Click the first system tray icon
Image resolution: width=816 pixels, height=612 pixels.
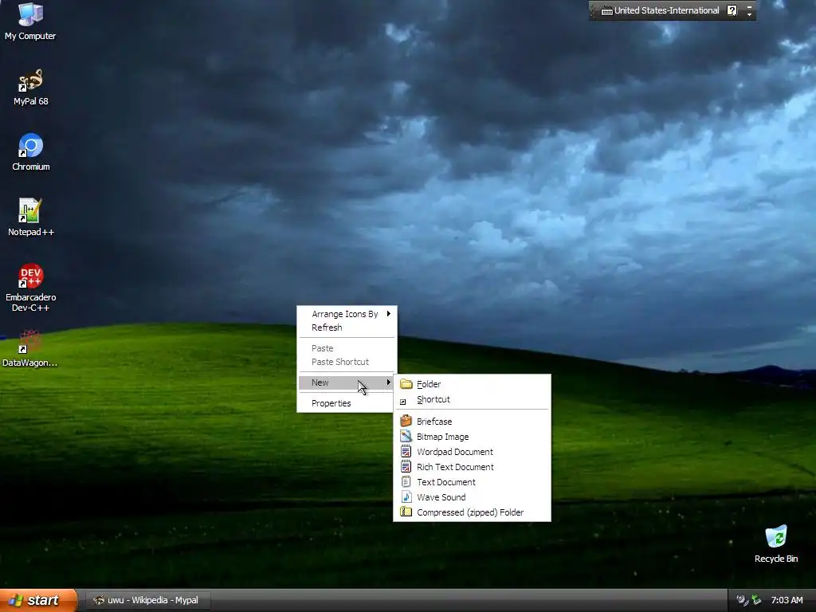(743, 600)
